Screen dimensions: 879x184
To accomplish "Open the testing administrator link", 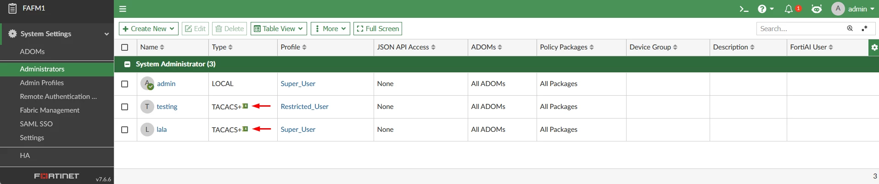I will (x=167, y=107).
